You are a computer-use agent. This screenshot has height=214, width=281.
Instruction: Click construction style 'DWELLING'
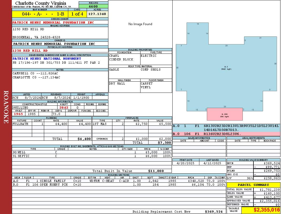20,108
